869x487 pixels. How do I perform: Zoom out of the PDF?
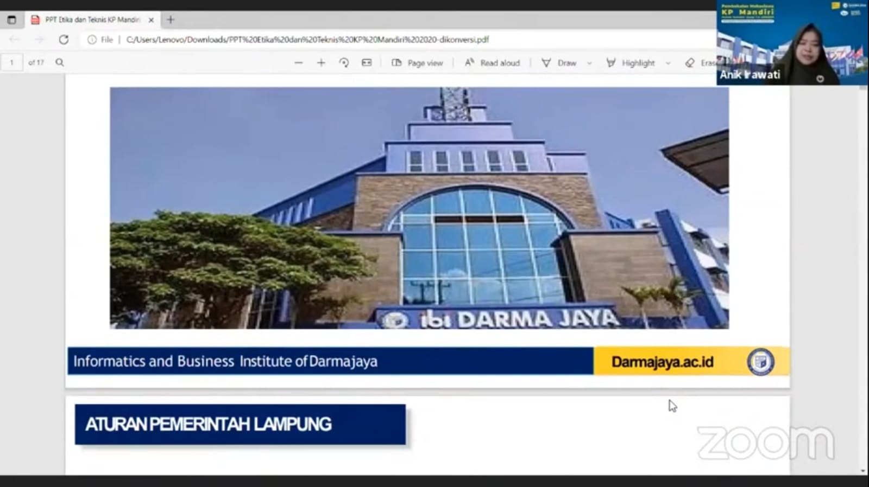(x=298, y=63)
